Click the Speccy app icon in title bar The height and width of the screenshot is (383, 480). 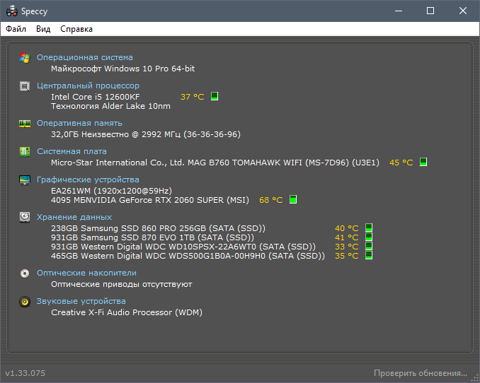12,11
